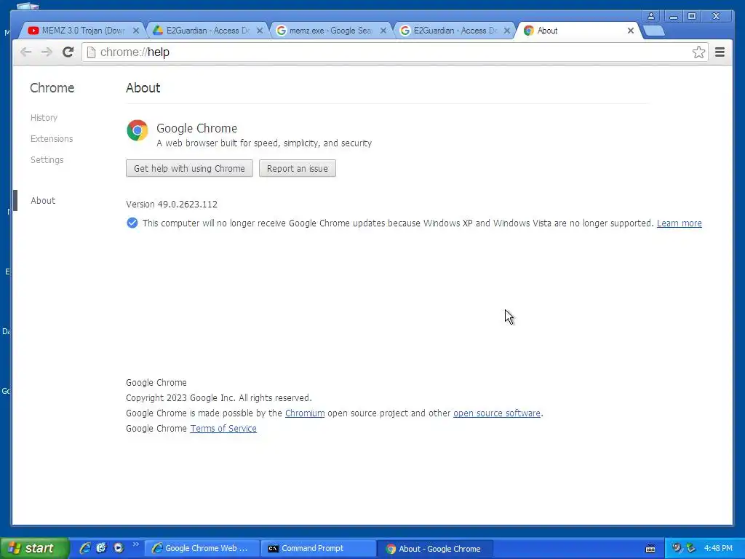The width and height of the screenshot is (745, 559).
Task: Open the open source software link
Action: click(x=496, y=413)
